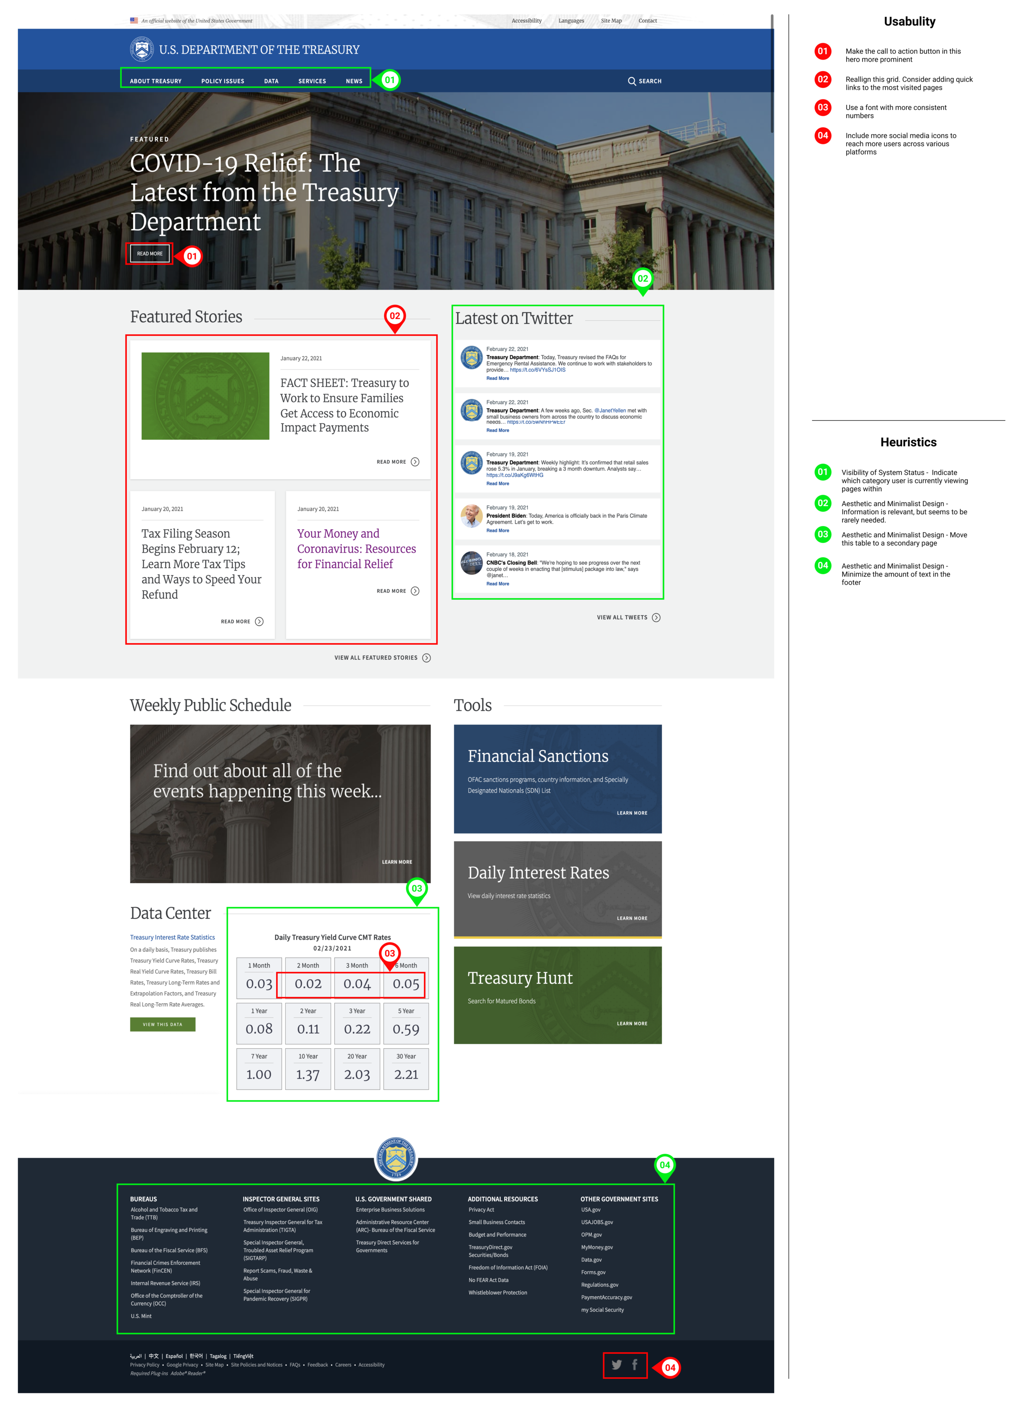The width and height of the screenshot is (1035, 1410).
Task: Click the 10 Year yield rate cell
Action: [308, 1069]
